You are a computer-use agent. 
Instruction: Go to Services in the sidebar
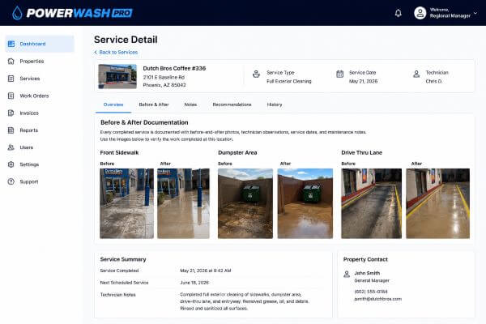tap(40, 79)
